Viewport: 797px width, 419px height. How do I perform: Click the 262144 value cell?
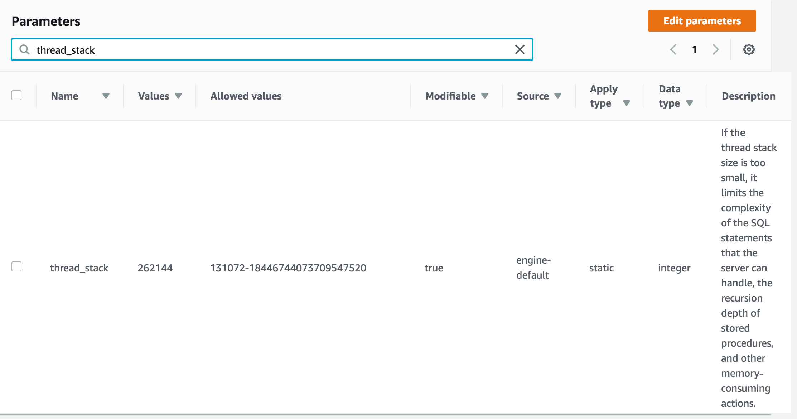point(155,268)
